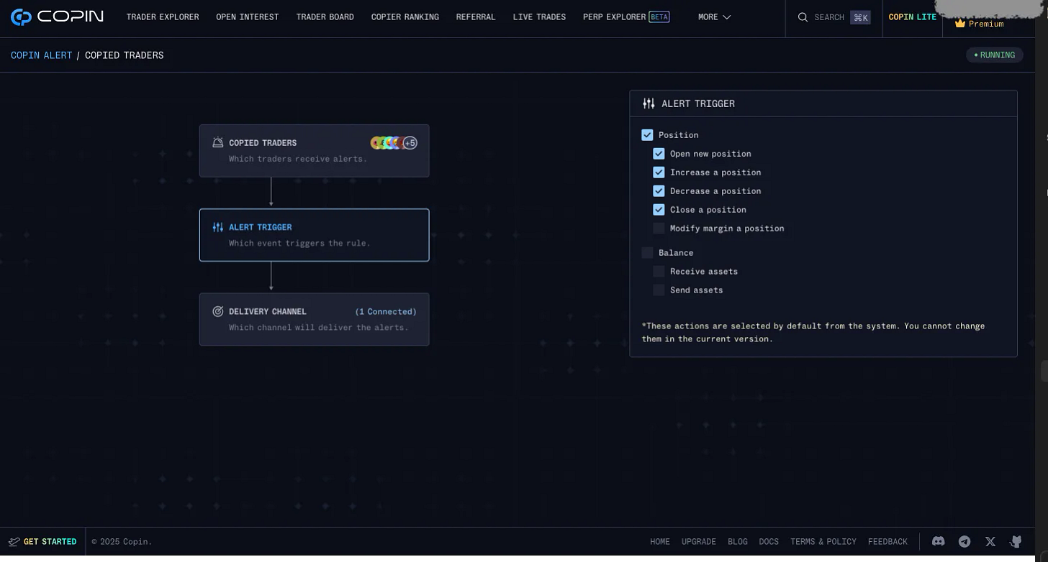Click the +5 traders avatar badge
The image size is (1048, 562).
coord(410,143)
